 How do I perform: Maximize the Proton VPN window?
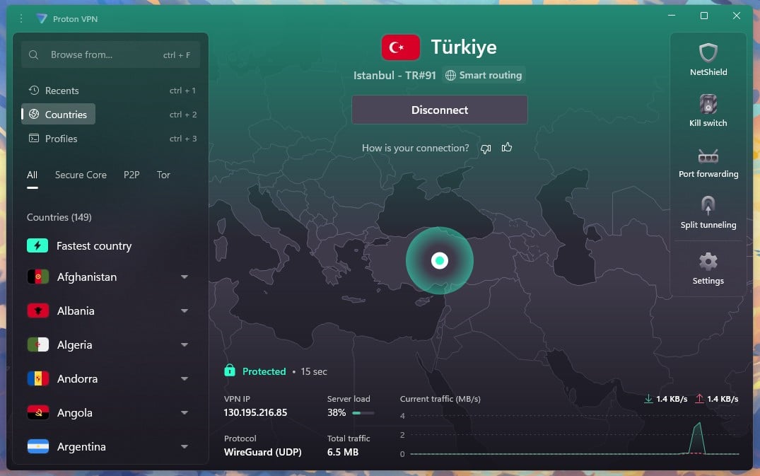[x=703, y=16]
